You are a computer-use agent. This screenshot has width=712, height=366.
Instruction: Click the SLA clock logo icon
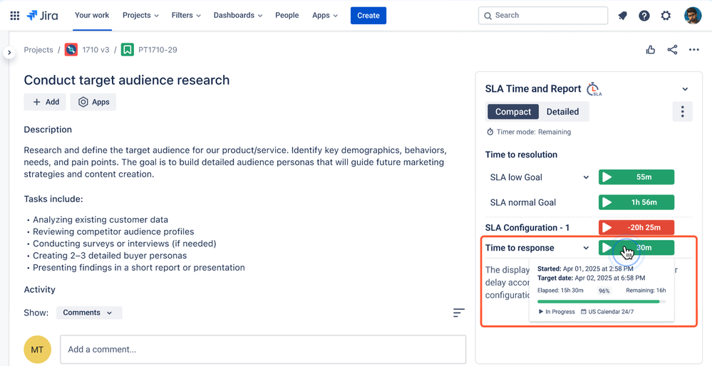pos(594,89)
